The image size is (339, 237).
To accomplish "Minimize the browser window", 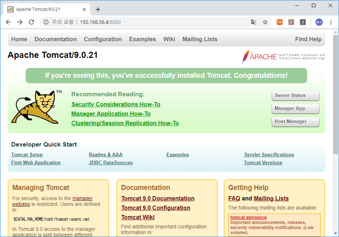I will click(x=297, y=5).
